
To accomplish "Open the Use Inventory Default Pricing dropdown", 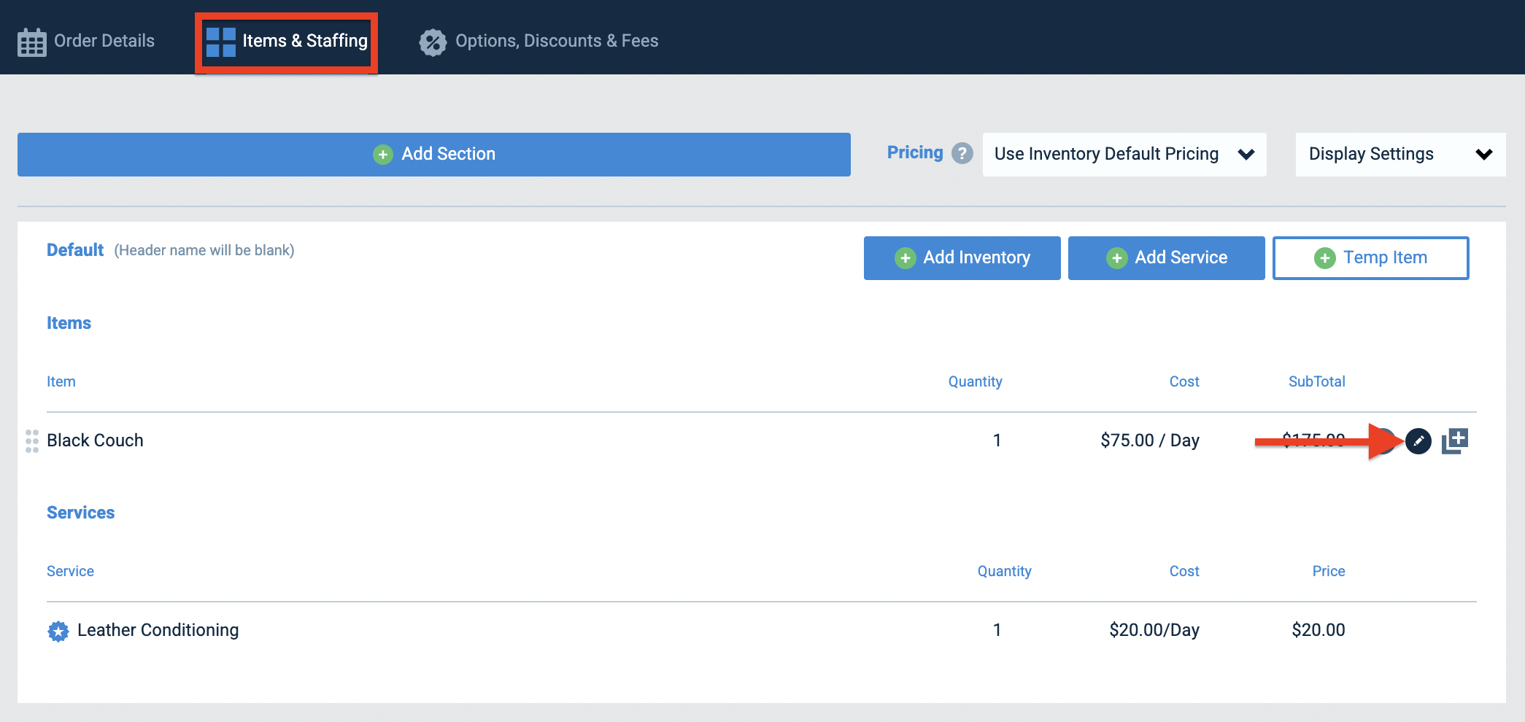I will pos(1124,155).
